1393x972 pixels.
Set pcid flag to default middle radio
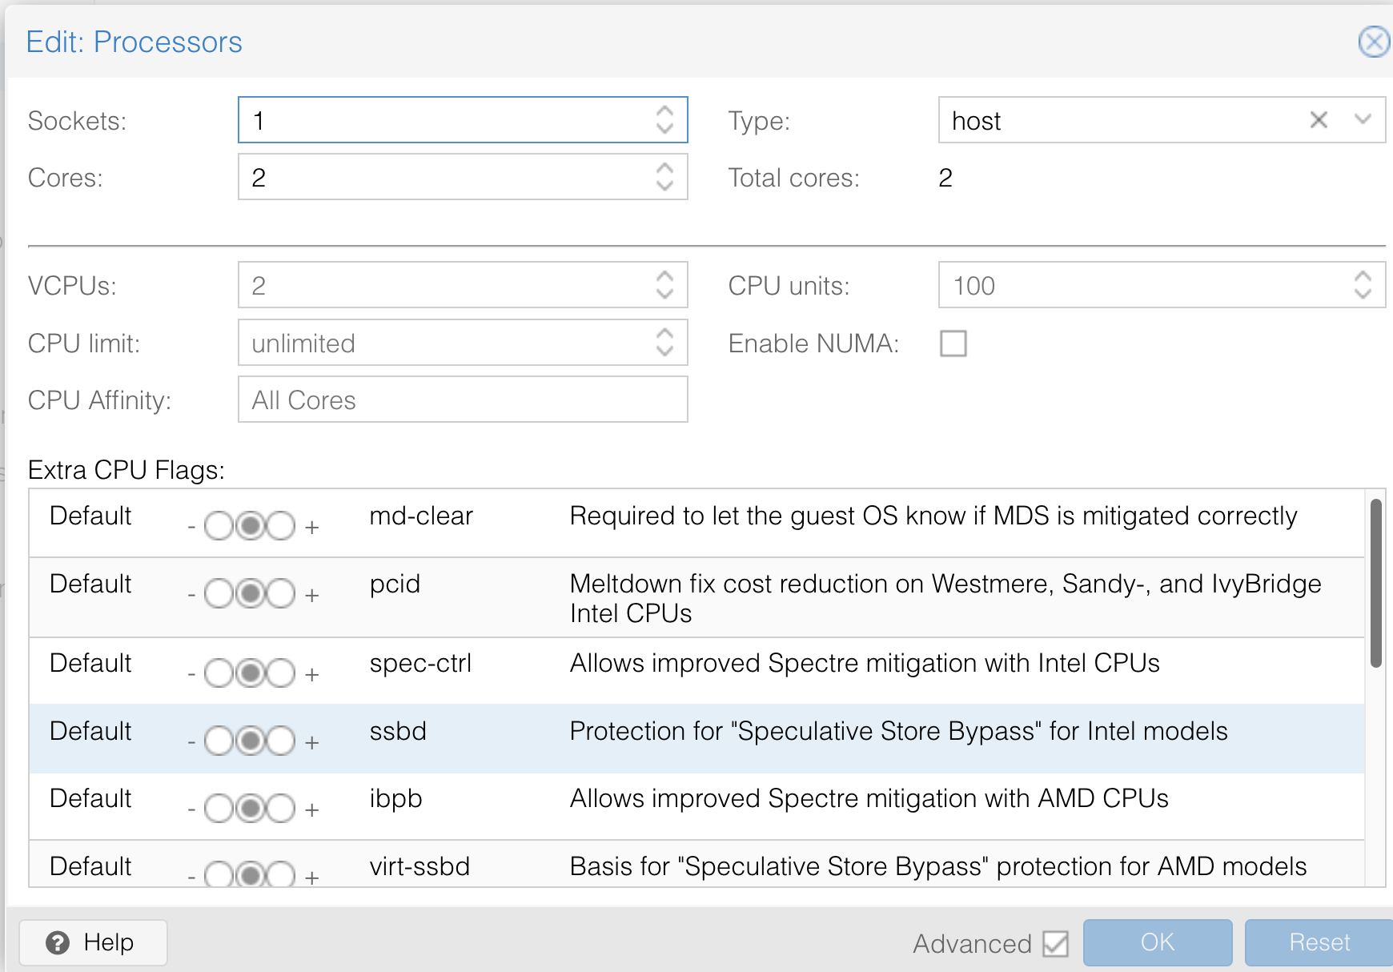click(x=251, y=594)
